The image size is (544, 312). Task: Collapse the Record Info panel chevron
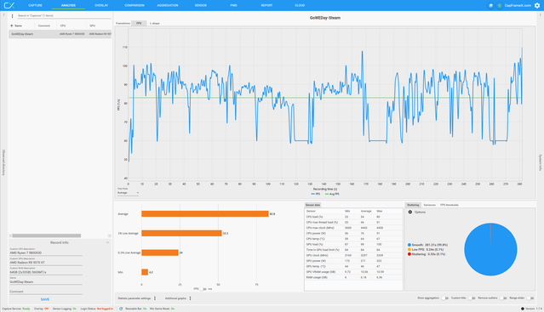click(107, 242)
